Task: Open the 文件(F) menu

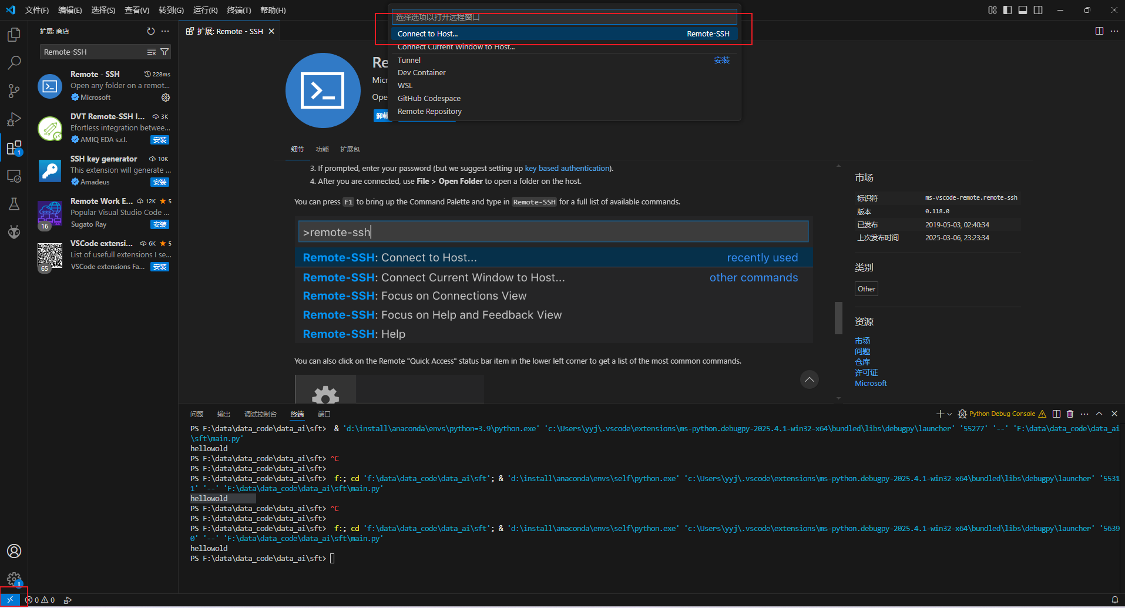Action: tap(37, 10)
